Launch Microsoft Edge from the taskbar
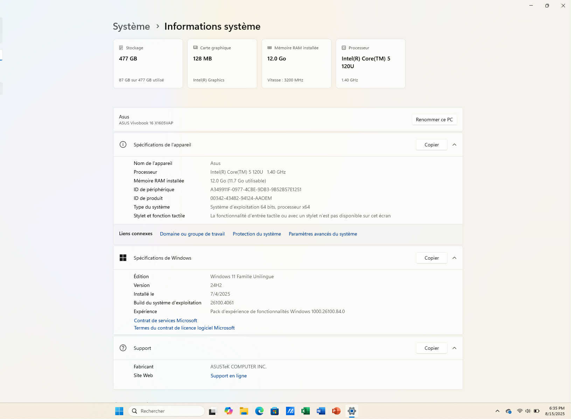This screenshot has width=571, height=419. click(259, 411)
